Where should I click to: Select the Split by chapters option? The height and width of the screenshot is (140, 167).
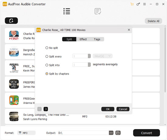point(57,74)
